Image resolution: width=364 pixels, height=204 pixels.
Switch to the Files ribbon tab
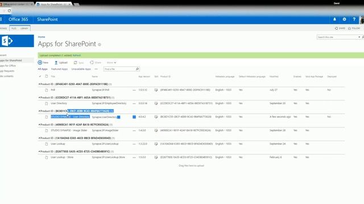tap(14, 28)
